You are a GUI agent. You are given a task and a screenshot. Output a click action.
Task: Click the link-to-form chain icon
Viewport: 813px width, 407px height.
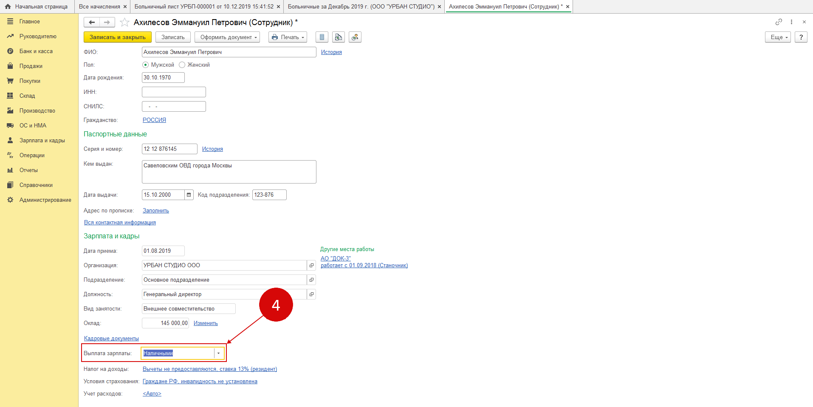tap(779, 22)
